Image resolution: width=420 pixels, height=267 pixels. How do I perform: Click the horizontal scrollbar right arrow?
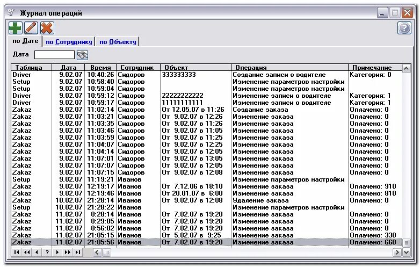tap(397, 252)
